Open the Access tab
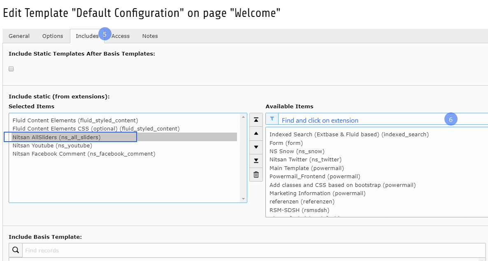 pyautogui.click(x=121, y=36)
